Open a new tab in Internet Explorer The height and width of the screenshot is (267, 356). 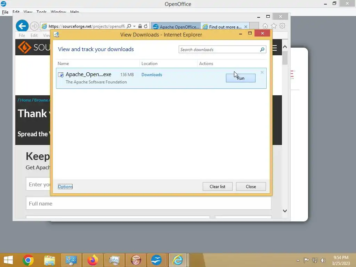pos(254,26)
